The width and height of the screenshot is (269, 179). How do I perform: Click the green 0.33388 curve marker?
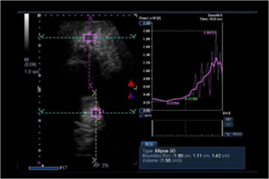click(190, 99)
